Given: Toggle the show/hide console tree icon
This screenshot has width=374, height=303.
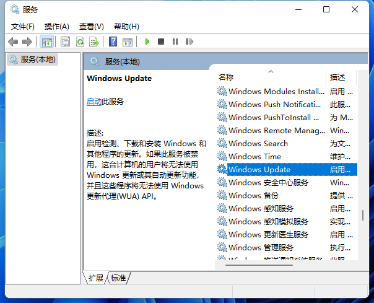Looking at the screenshot, I should (46, 42).
